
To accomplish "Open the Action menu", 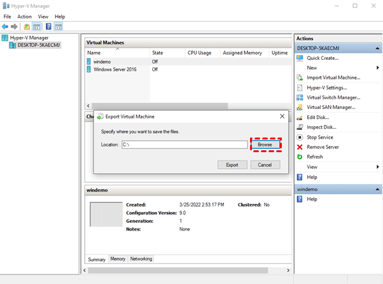I will point(24,17).
